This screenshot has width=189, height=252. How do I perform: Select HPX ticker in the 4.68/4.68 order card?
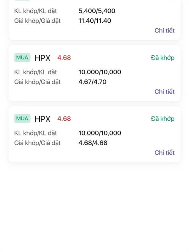(43, 119)
